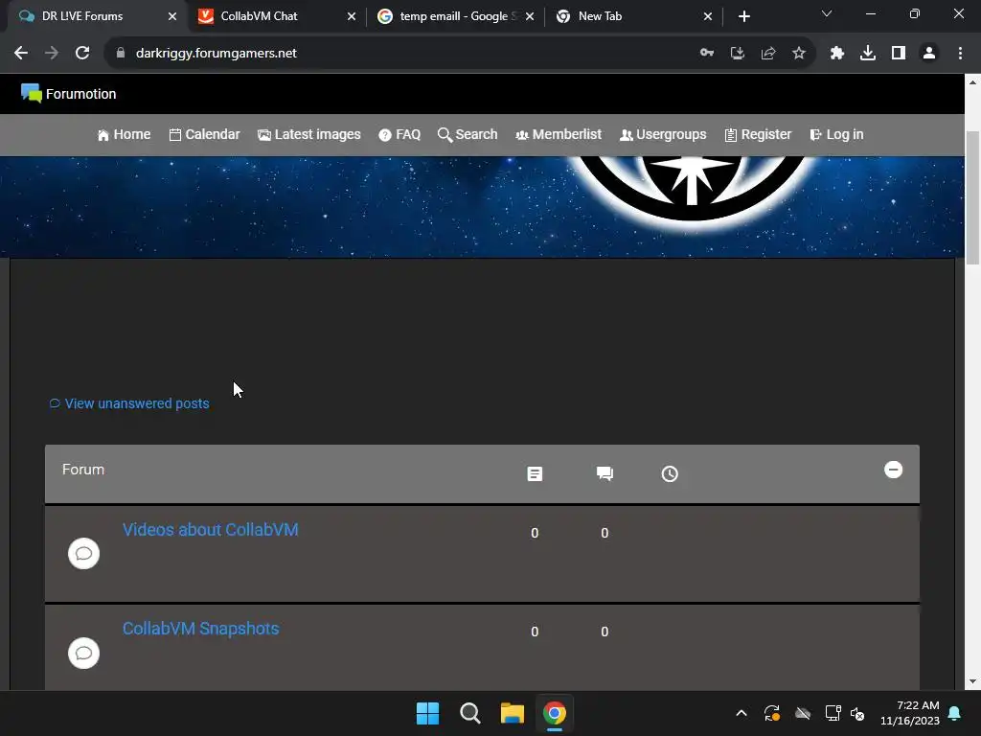Click the network and volume tray icons

[845, 713]
